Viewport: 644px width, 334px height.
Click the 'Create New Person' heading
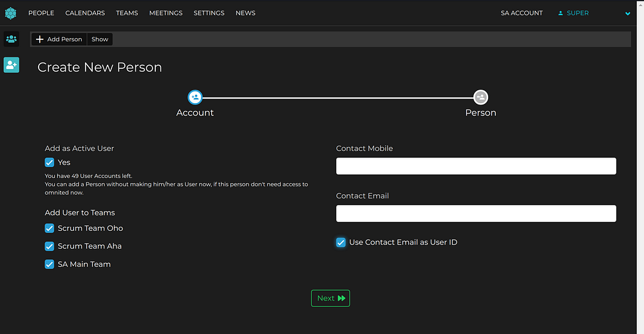[100, 67]
